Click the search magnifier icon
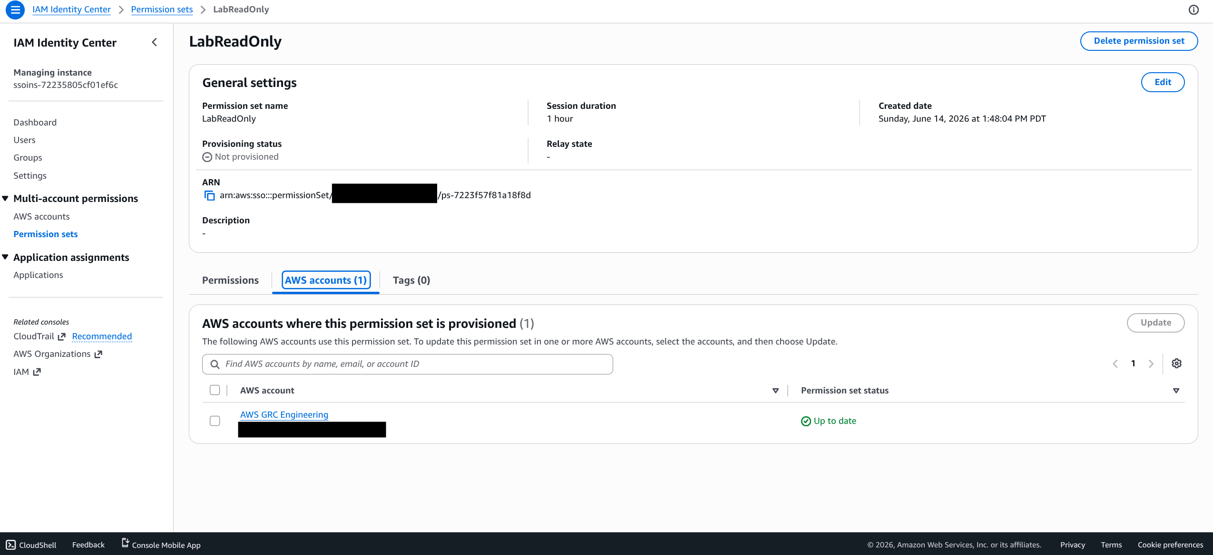The height and width of the screenshot is (555, 1213). [x=215, y=364]
